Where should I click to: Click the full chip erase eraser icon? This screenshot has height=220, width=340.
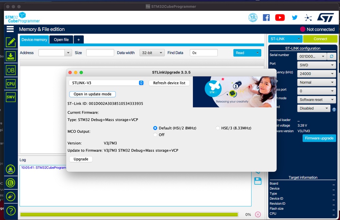pos(11,197)
